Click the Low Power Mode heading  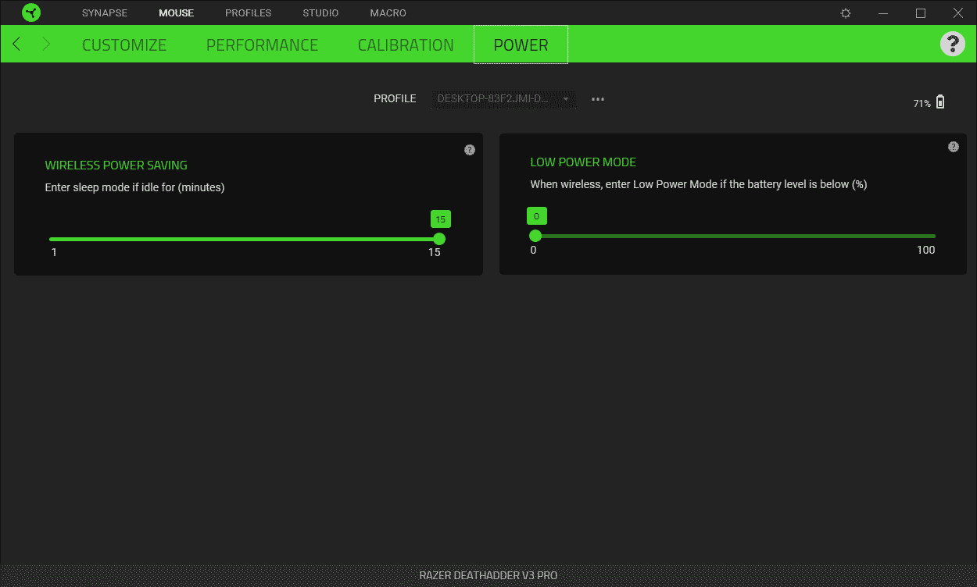click(x=583, y=162)
